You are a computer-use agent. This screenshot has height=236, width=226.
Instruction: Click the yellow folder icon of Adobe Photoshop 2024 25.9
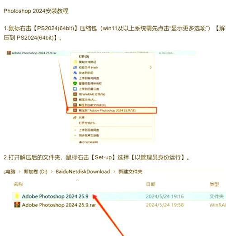point(17,196)
